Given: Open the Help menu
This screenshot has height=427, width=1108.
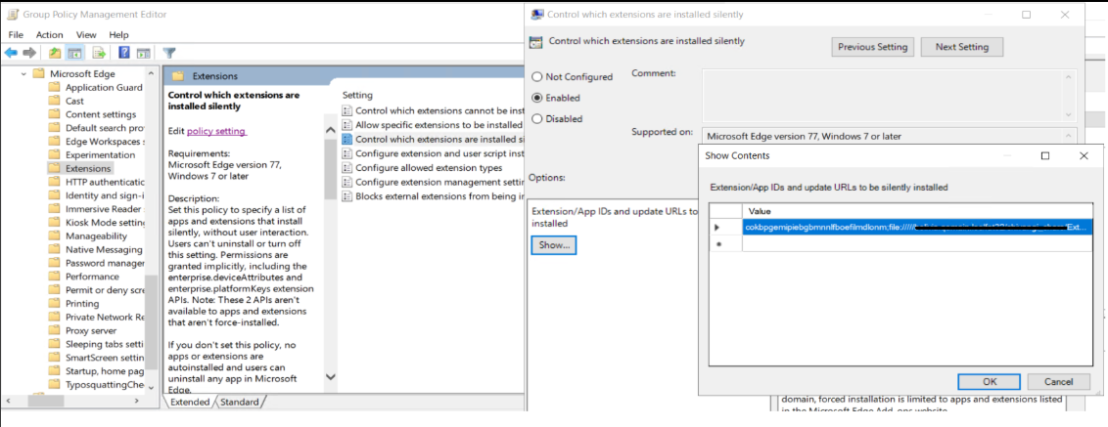Looking at the screenshot, I should tap(118, 34).
